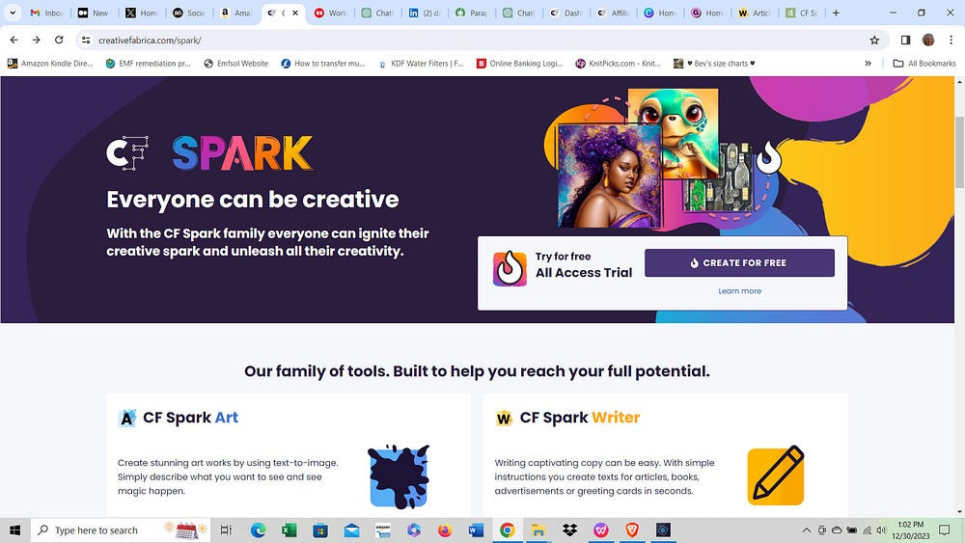Viewport: 965px width, 543px height.
Task: Open the Chrome side panel
Action: (905, 40)
